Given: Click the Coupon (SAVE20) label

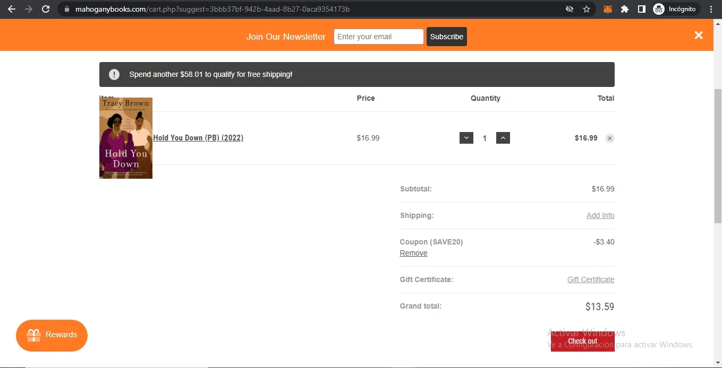Looking at the screenshot, I should click(x=431, y=242).
